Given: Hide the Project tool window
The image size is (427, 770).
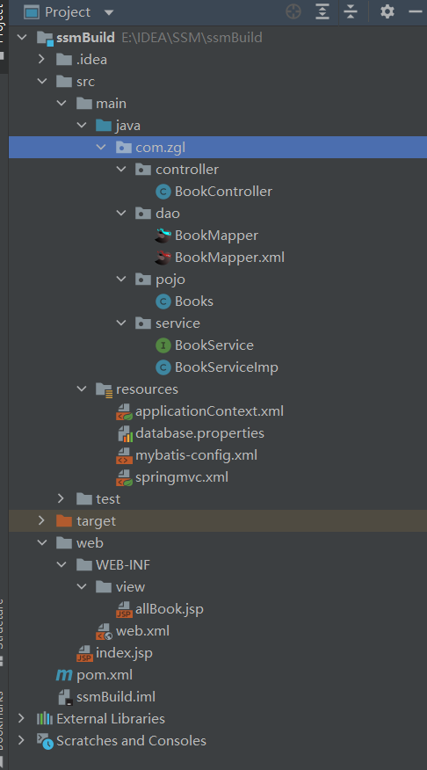Looking at the screenshot, I should [416, 11].
